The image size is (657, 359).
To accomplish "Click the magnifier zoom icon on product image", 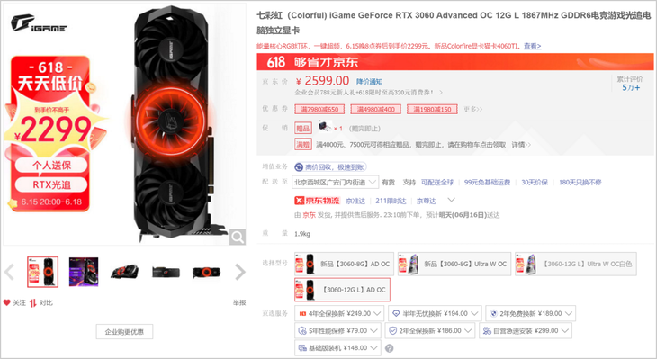I will (238, 238).
